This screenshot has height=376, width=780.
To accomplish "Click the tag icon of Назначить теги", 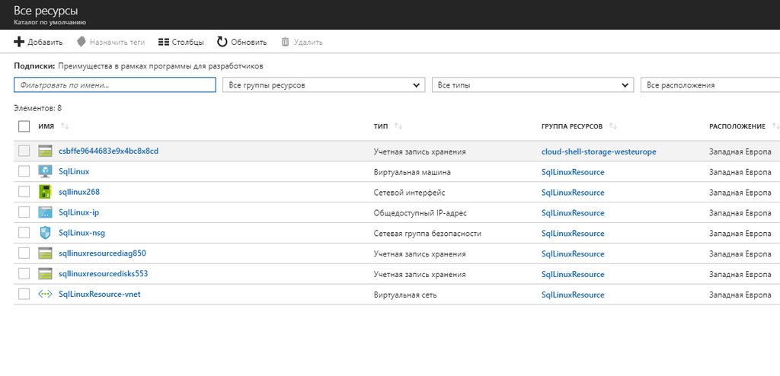I will [81, 42].
